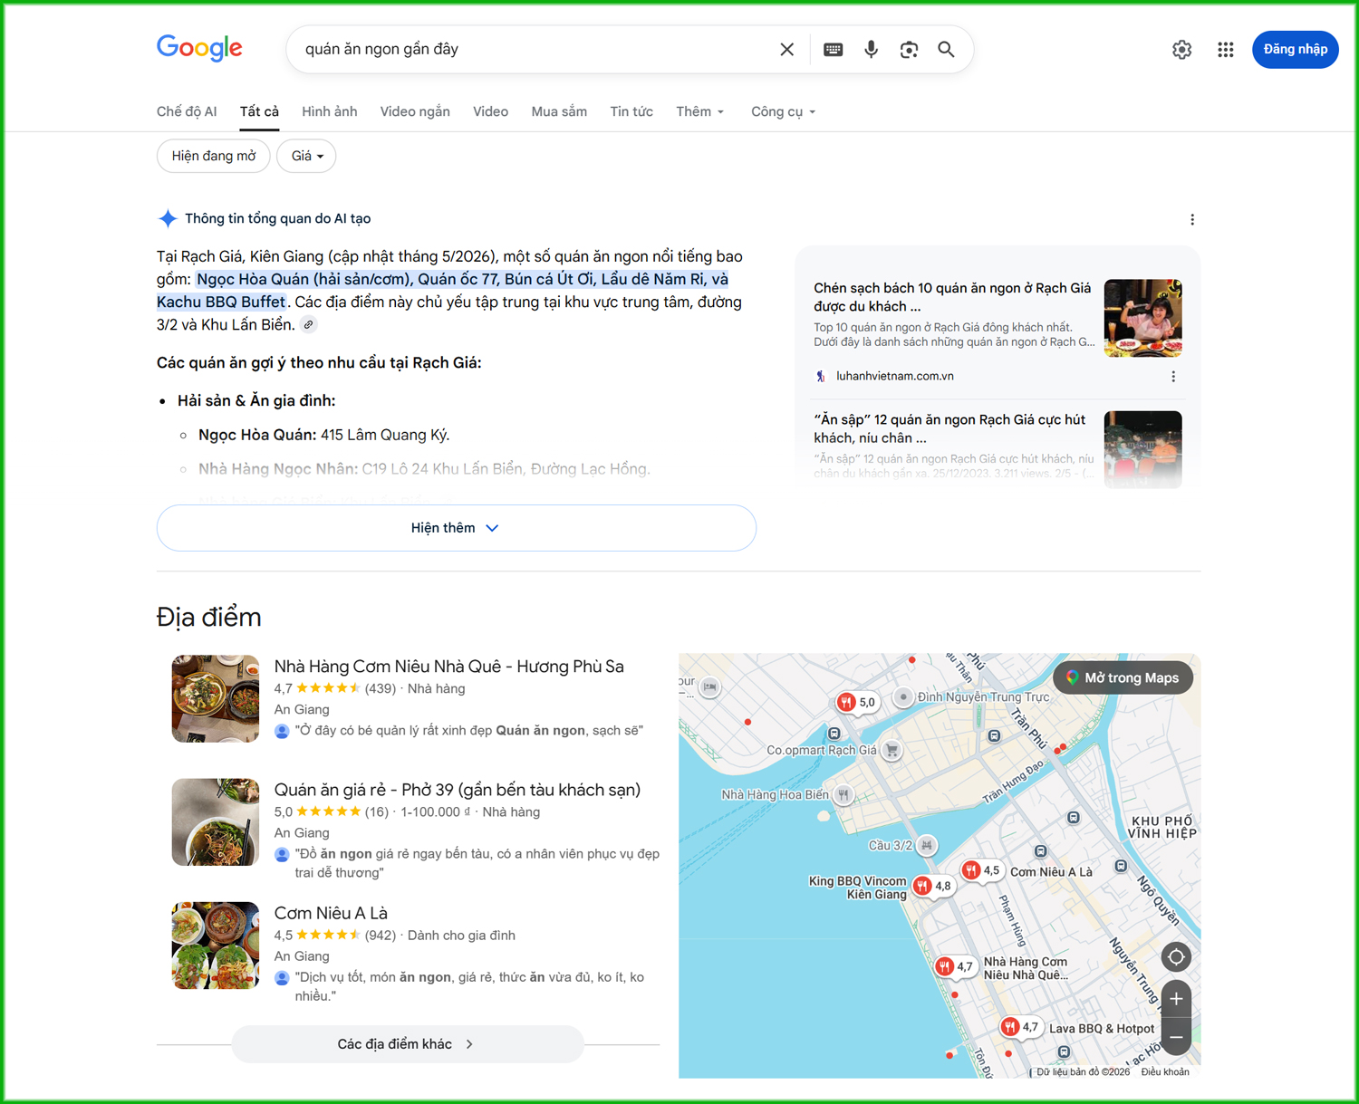Viewport: 1359px width, 1104px height.
Task: Click highlighted text Ngọc Hòa Quán (hải sản/cơm)
Action: coord(304,279)
